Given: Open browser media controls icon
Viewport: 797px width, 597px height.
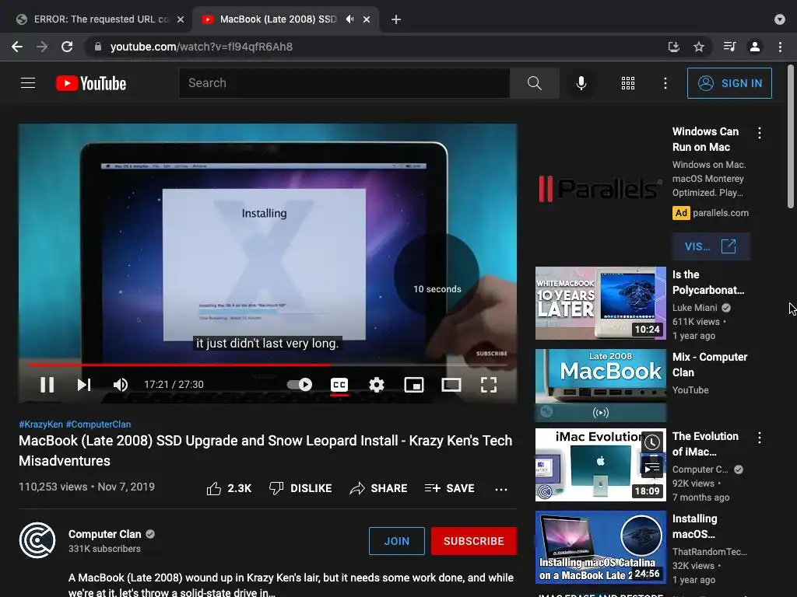Looking at the screenshot, I should (729, 47).
